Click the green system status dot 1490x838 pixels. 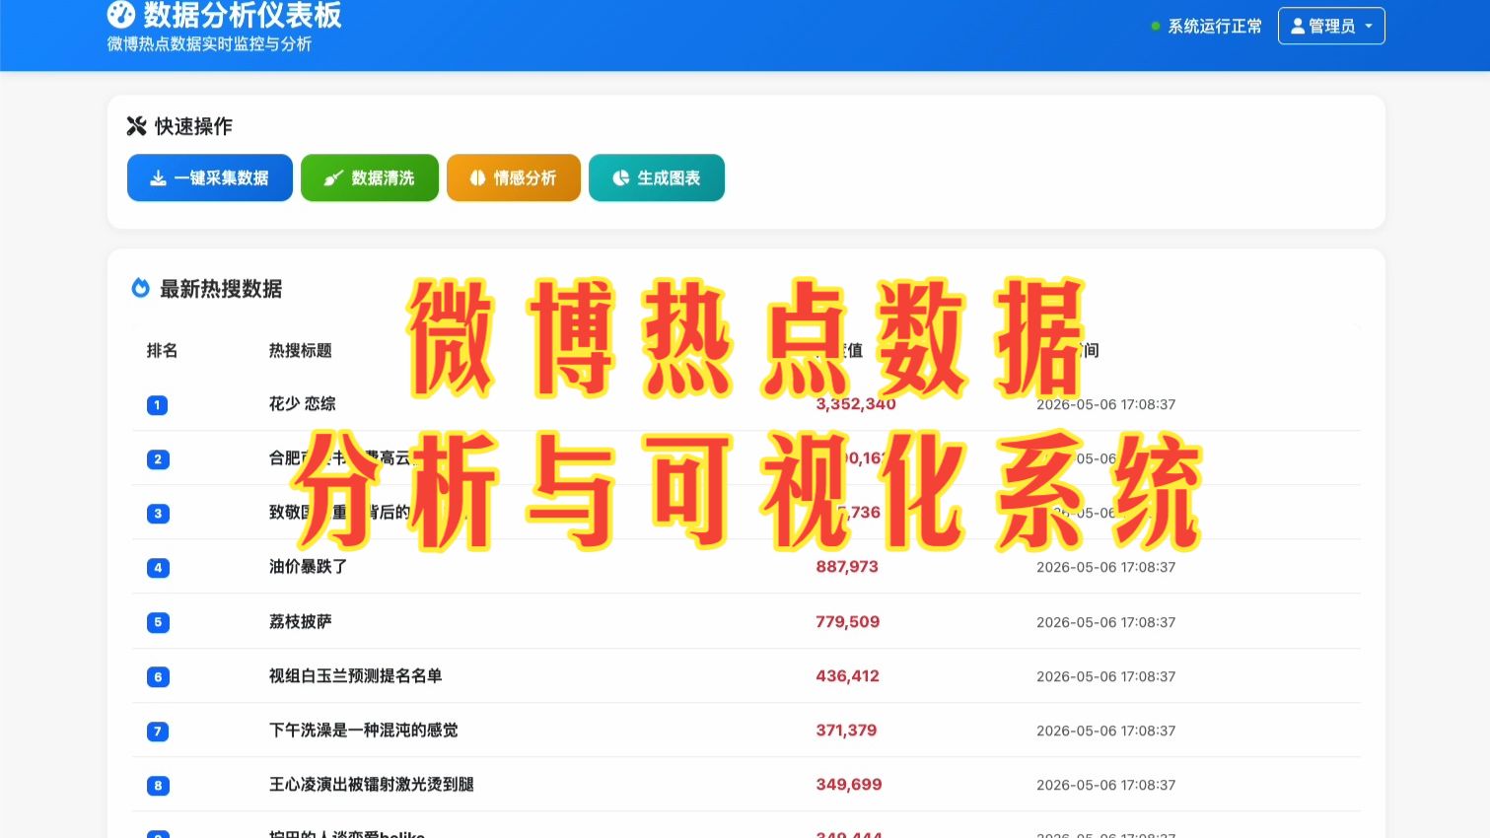[1156, 27]
